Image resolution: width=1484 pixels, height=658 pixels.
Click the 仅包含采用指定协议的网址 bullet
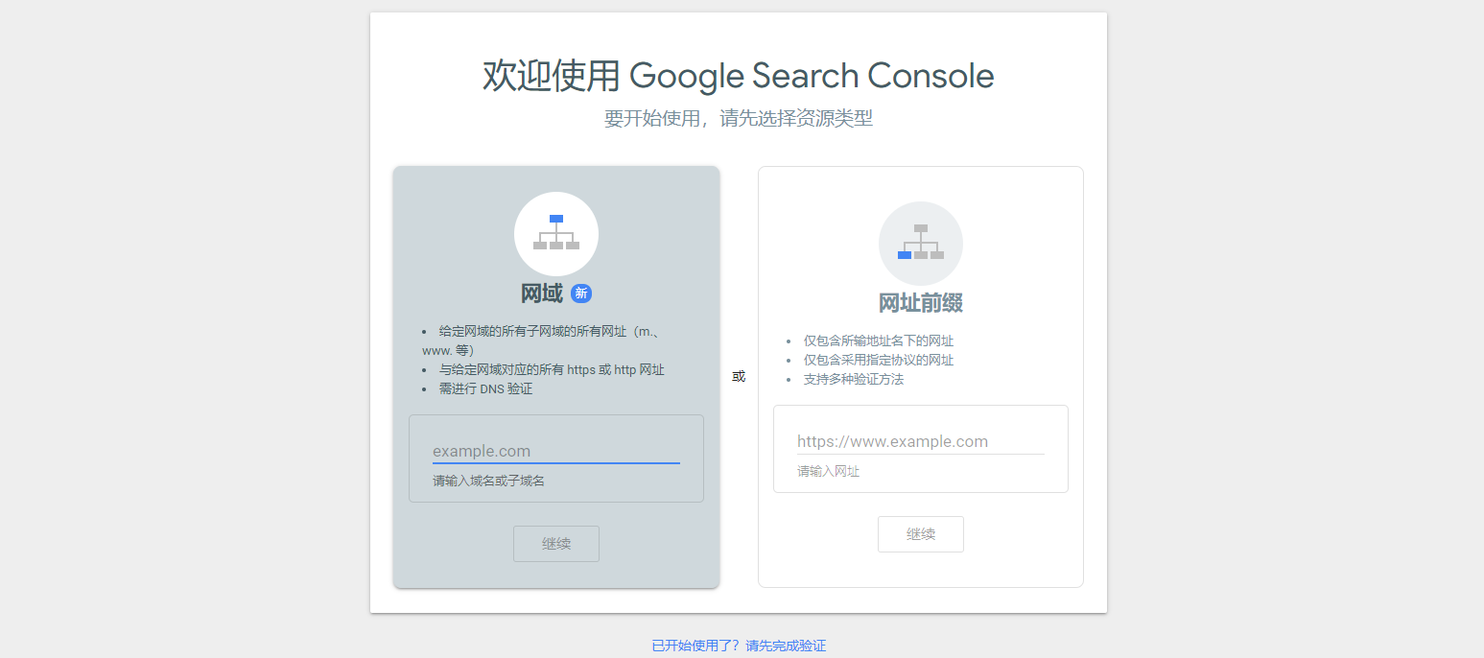879,360
